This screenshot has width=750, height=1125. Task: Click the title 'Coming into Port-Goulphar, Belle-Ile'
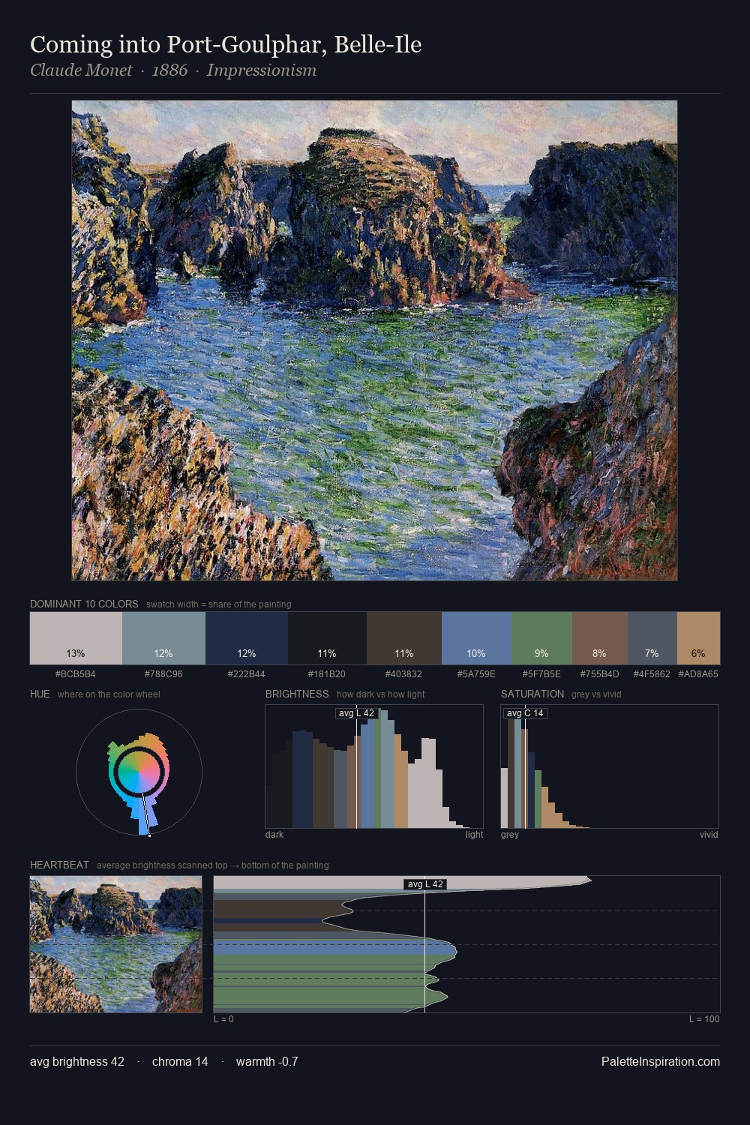[226, 44]
